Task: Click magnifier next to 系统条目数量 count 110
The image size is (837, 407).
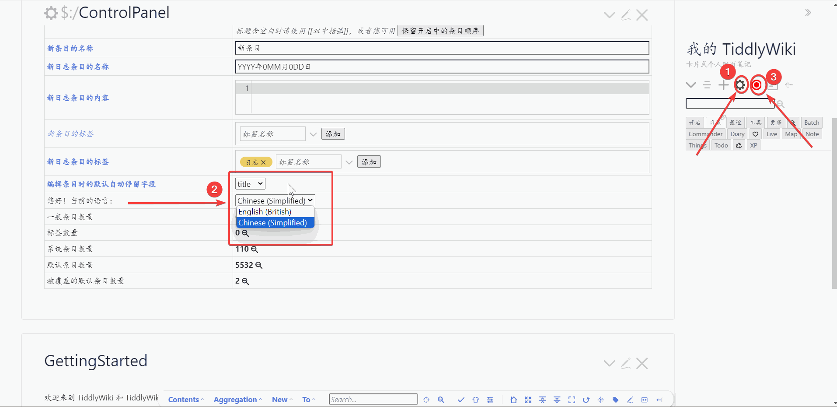Action: (x=254, y=249)
